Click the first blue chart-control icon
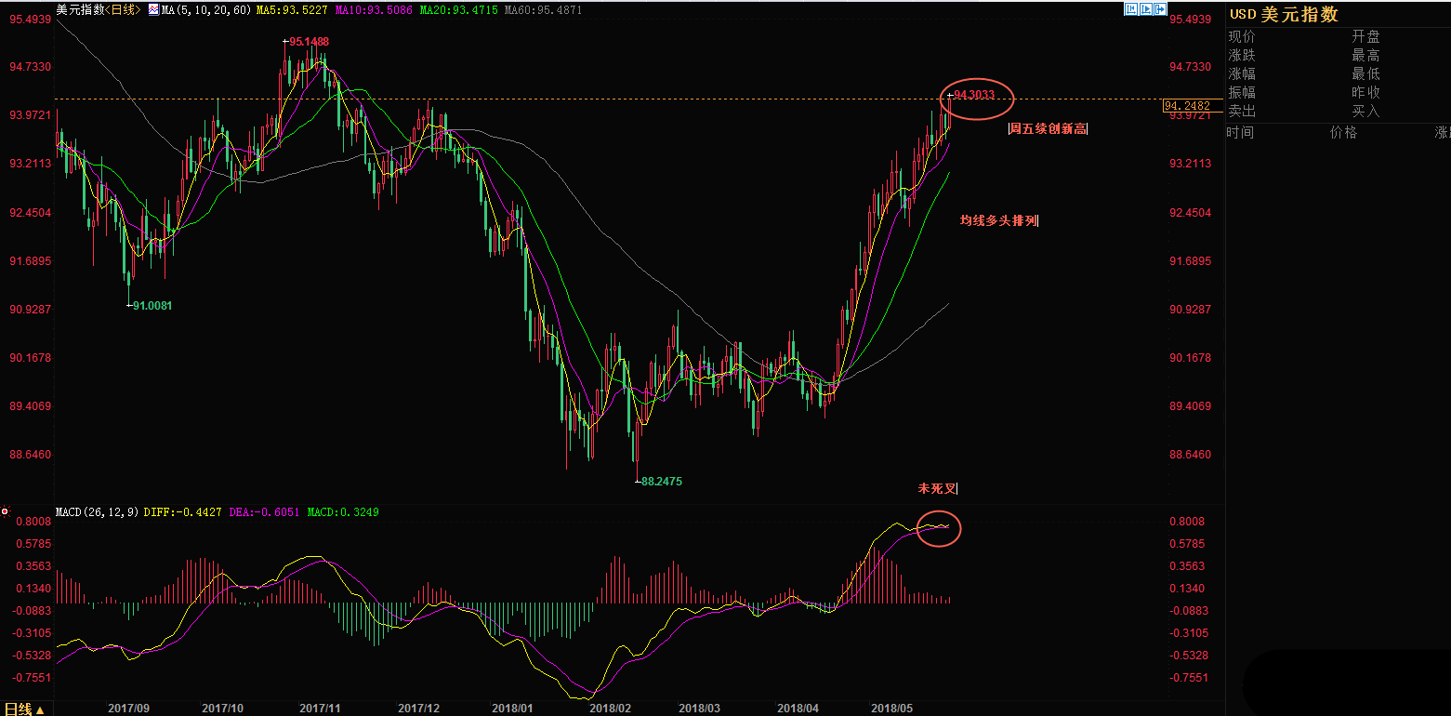 click(x=1131, y=9)
